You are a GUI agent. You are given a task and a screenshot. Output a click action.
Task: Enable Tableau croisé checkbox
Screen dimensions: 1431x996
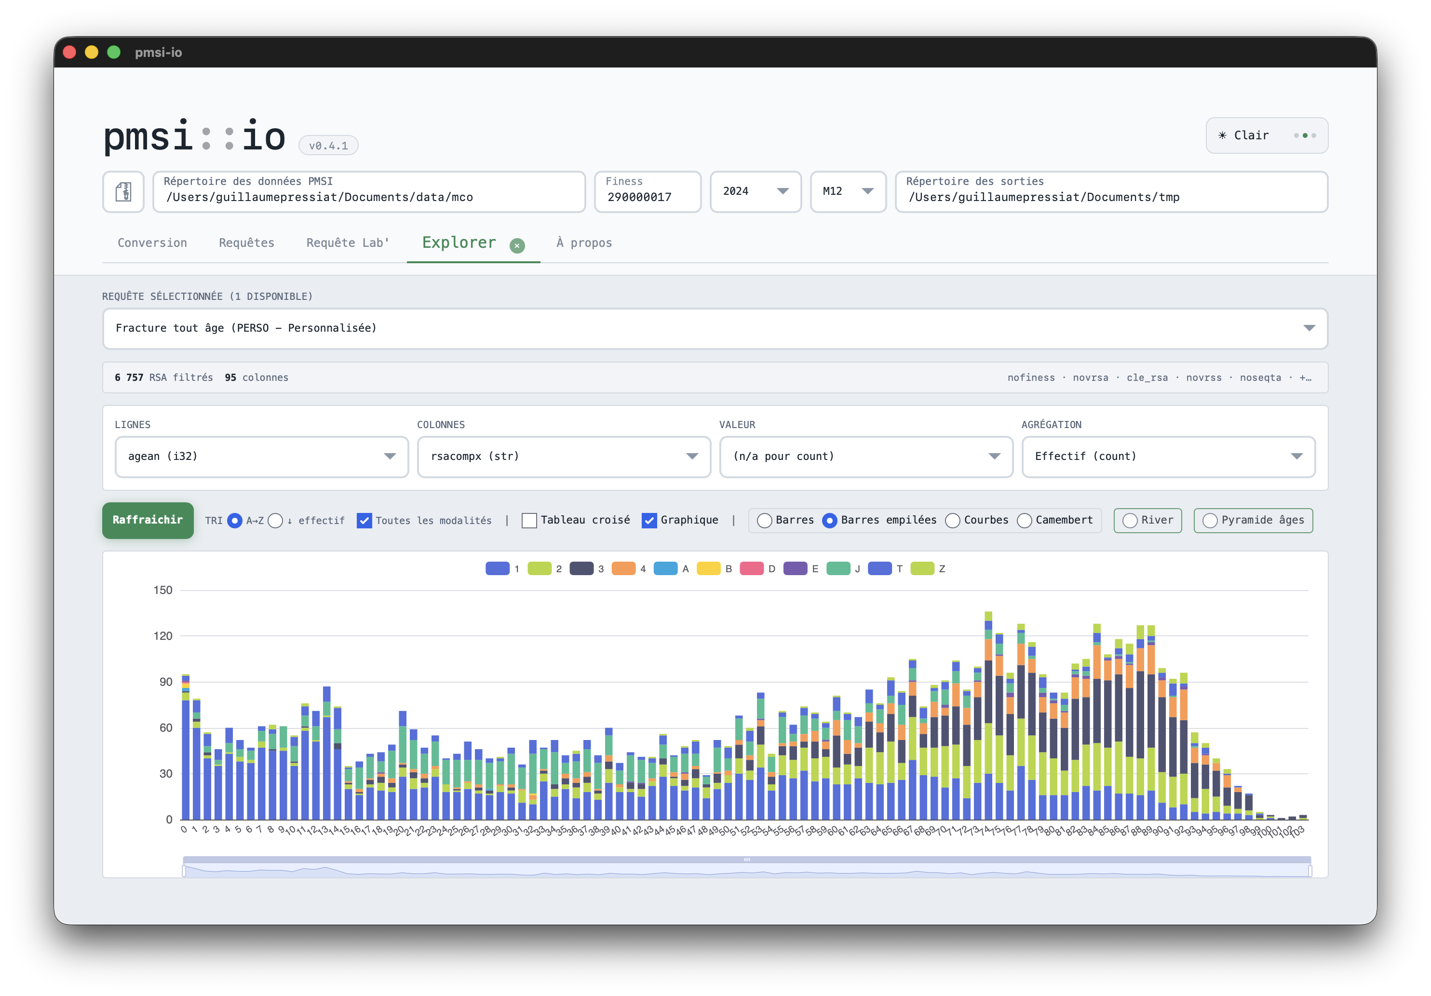point(529,521)
